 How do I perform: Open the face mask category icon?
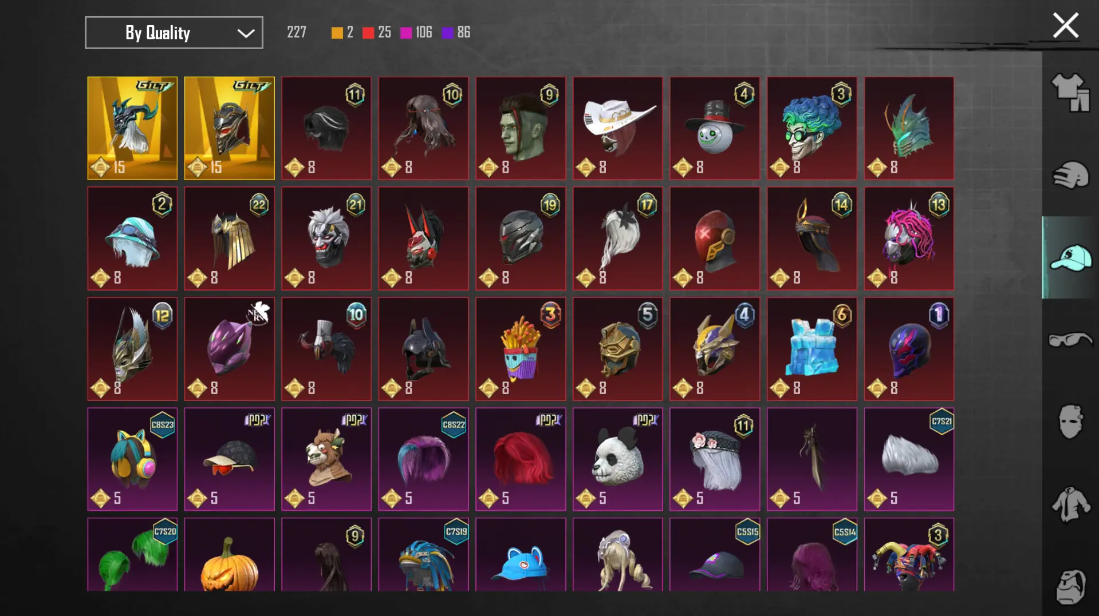[x=1070, y=422]
